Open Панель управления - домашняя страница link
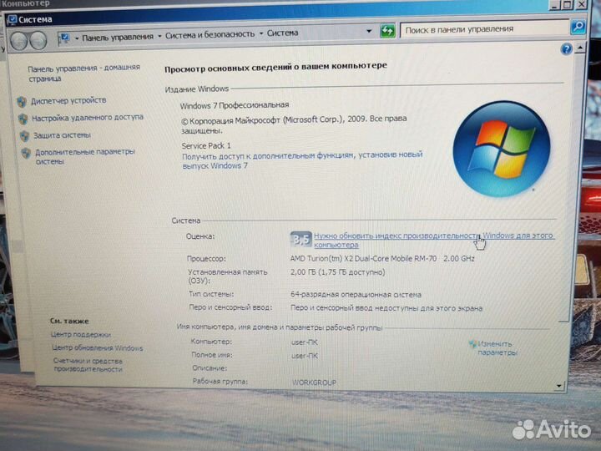Viewport: 601px width, 451px height. coord(83,73)
